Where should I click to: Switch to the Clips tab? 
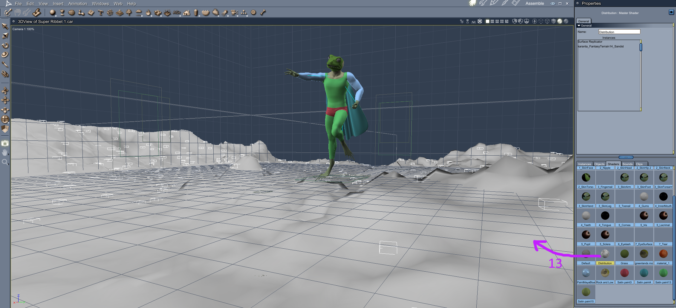pos(639,164)
